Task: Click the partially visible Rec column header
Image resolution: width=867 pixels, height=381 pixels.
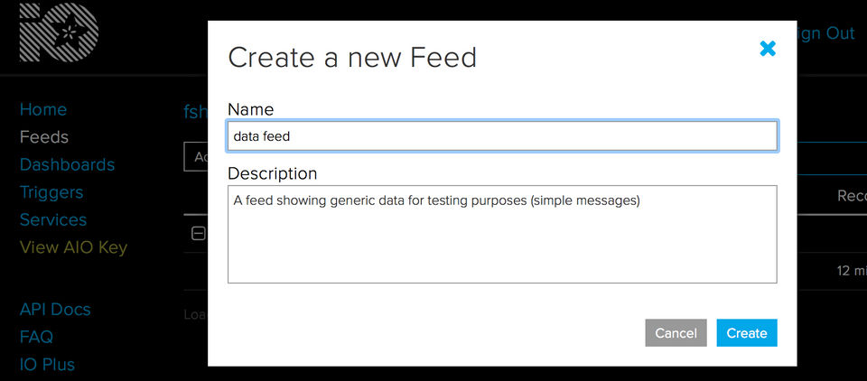Action: (852, 196)
